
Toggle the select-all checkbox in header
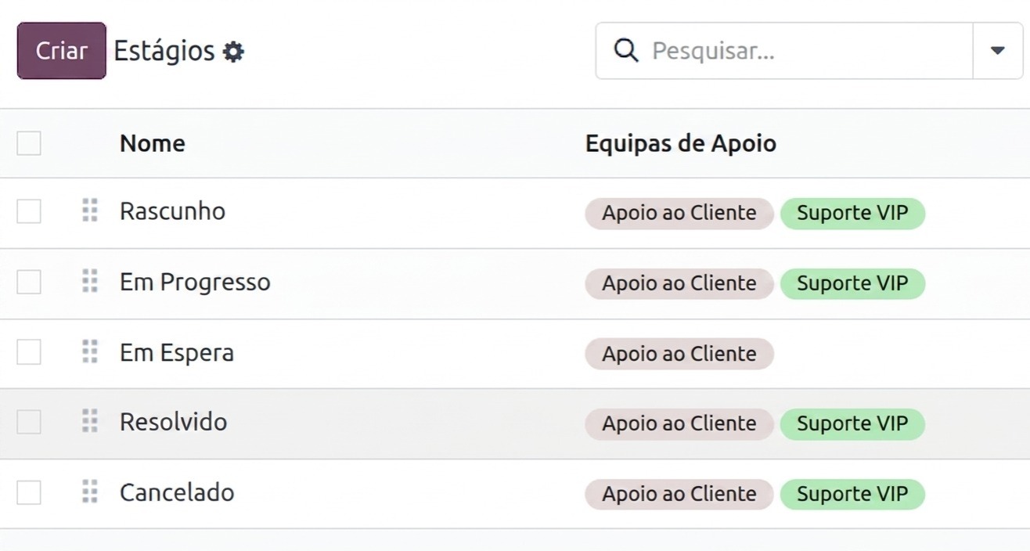(x=29, y=143)
